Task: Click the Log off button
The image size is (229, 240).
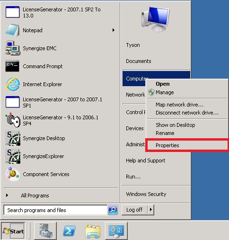Action: pyautogui.click(x=134, y=210)
